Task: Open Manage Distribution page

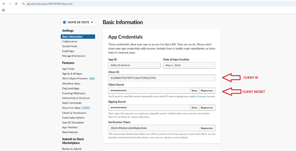Action: coord(74,56)
